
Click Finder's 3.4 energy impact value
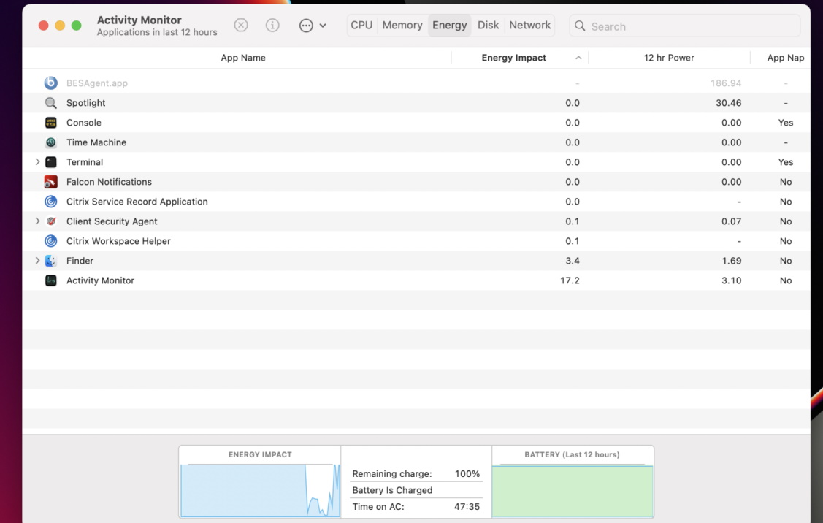pyautogui.click(x=573, y=261)
